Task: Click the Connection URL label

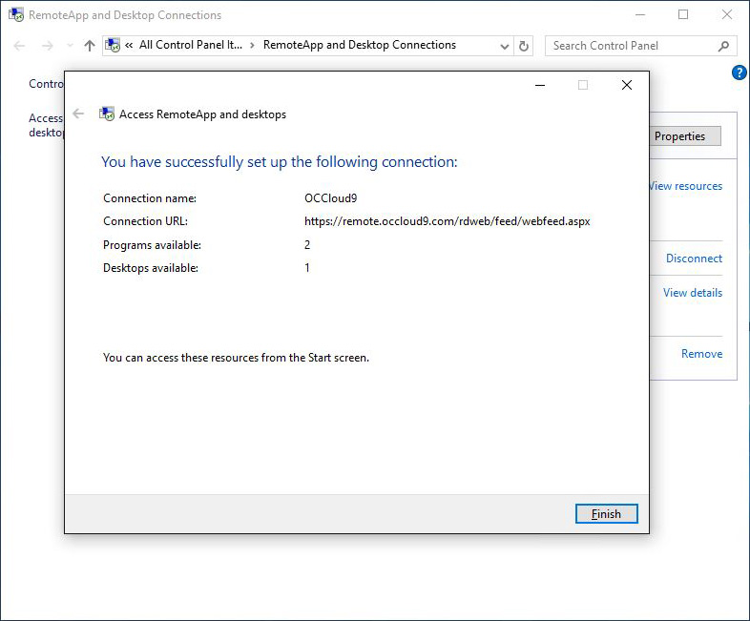Action: click(145, 221)
